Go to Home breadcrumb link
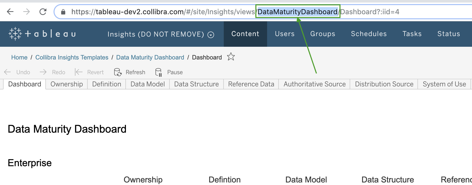 pos(19,57)
